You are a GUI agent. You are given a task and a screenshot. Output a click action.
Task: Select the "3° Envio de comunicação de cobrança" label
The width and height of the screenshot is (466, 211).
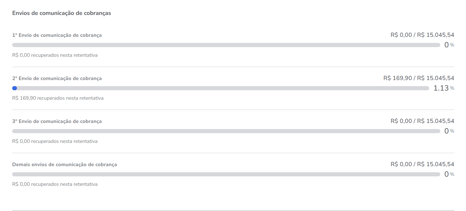click(57, 121)
